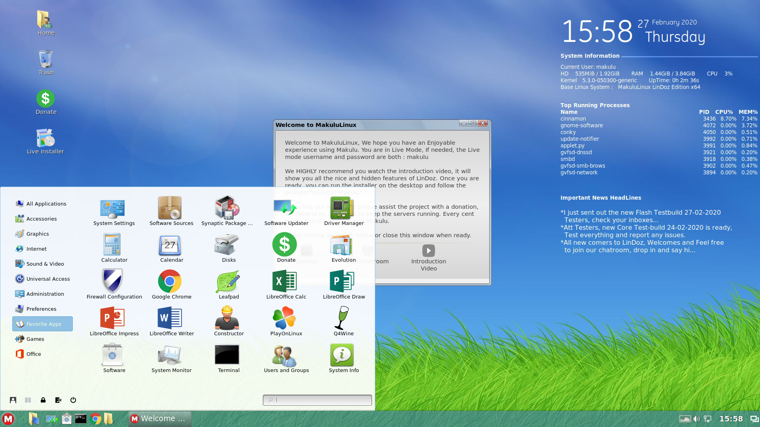Open Driver Manager
The height and width of the screenshot is (427, 760).
344,212
